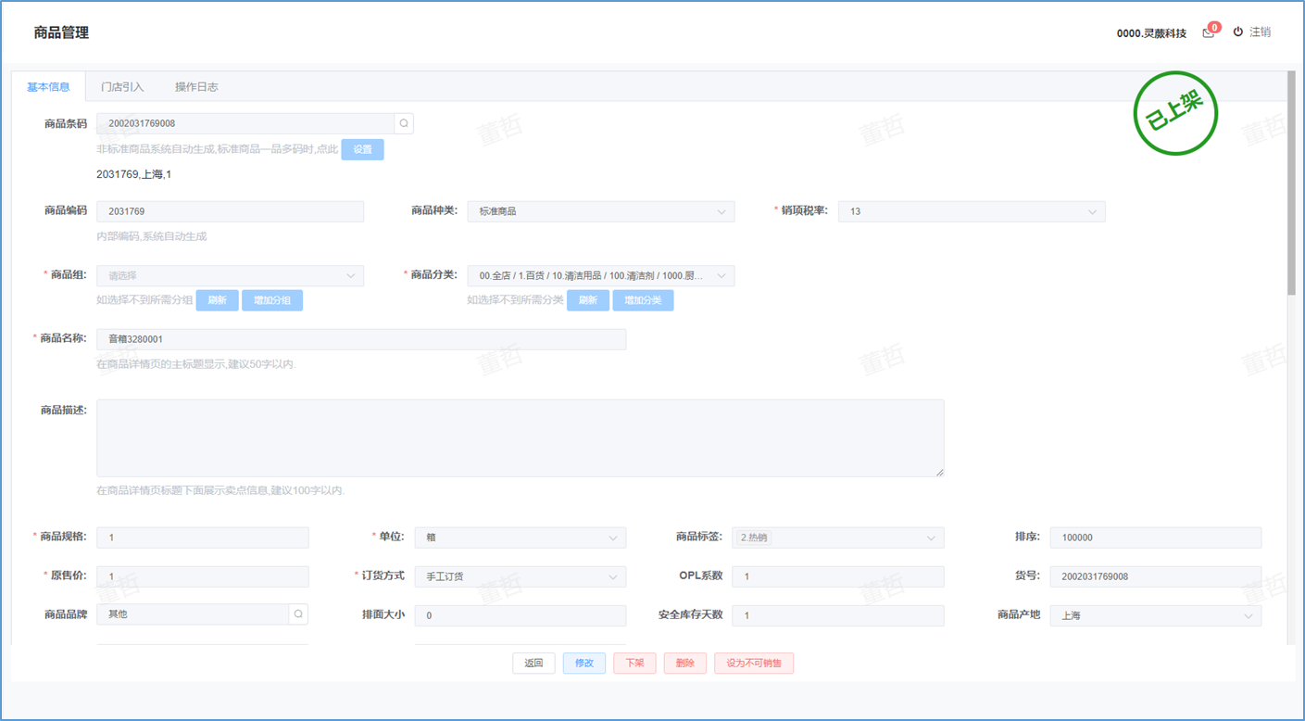Click the search icon in the 商品品牌 field

[x=298, y=614]
